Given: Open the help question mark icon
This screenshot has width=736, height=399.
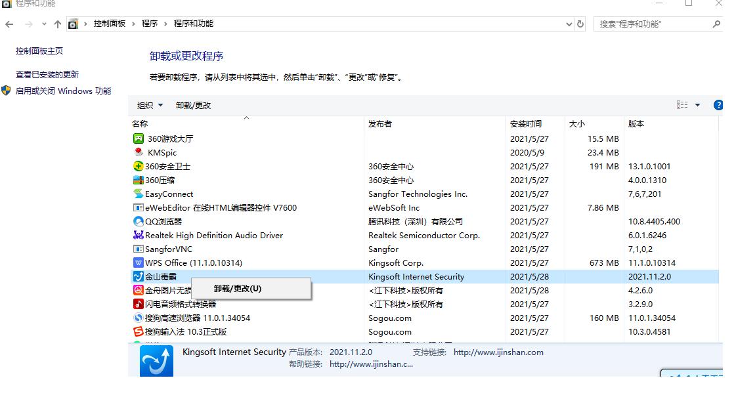Looking at the screenshot, I should click(718, 105).
